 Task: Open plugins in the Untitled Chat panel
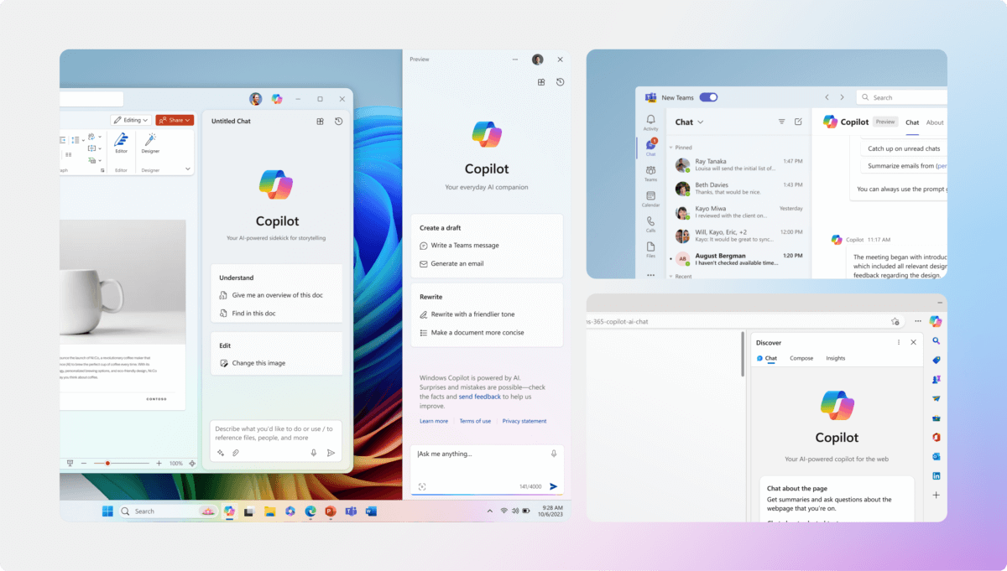click(x=320, y=122)
